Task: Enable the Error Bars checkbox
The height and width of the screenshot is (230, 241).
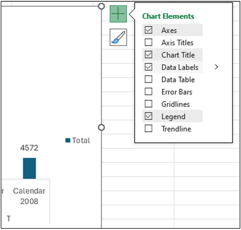Action: (x=149, y=91)
